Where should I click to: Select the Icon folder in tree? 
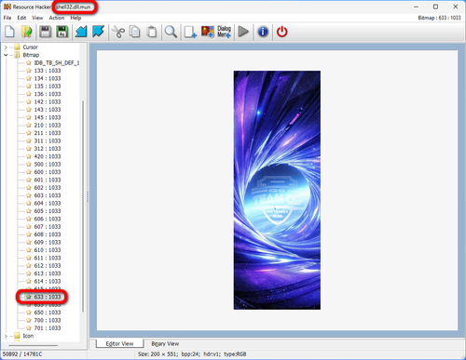pos(28,336)
